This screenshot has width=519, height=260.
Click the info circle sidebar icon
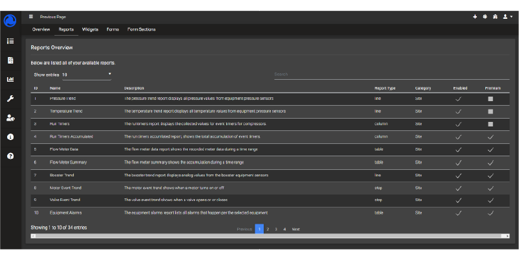10,137
